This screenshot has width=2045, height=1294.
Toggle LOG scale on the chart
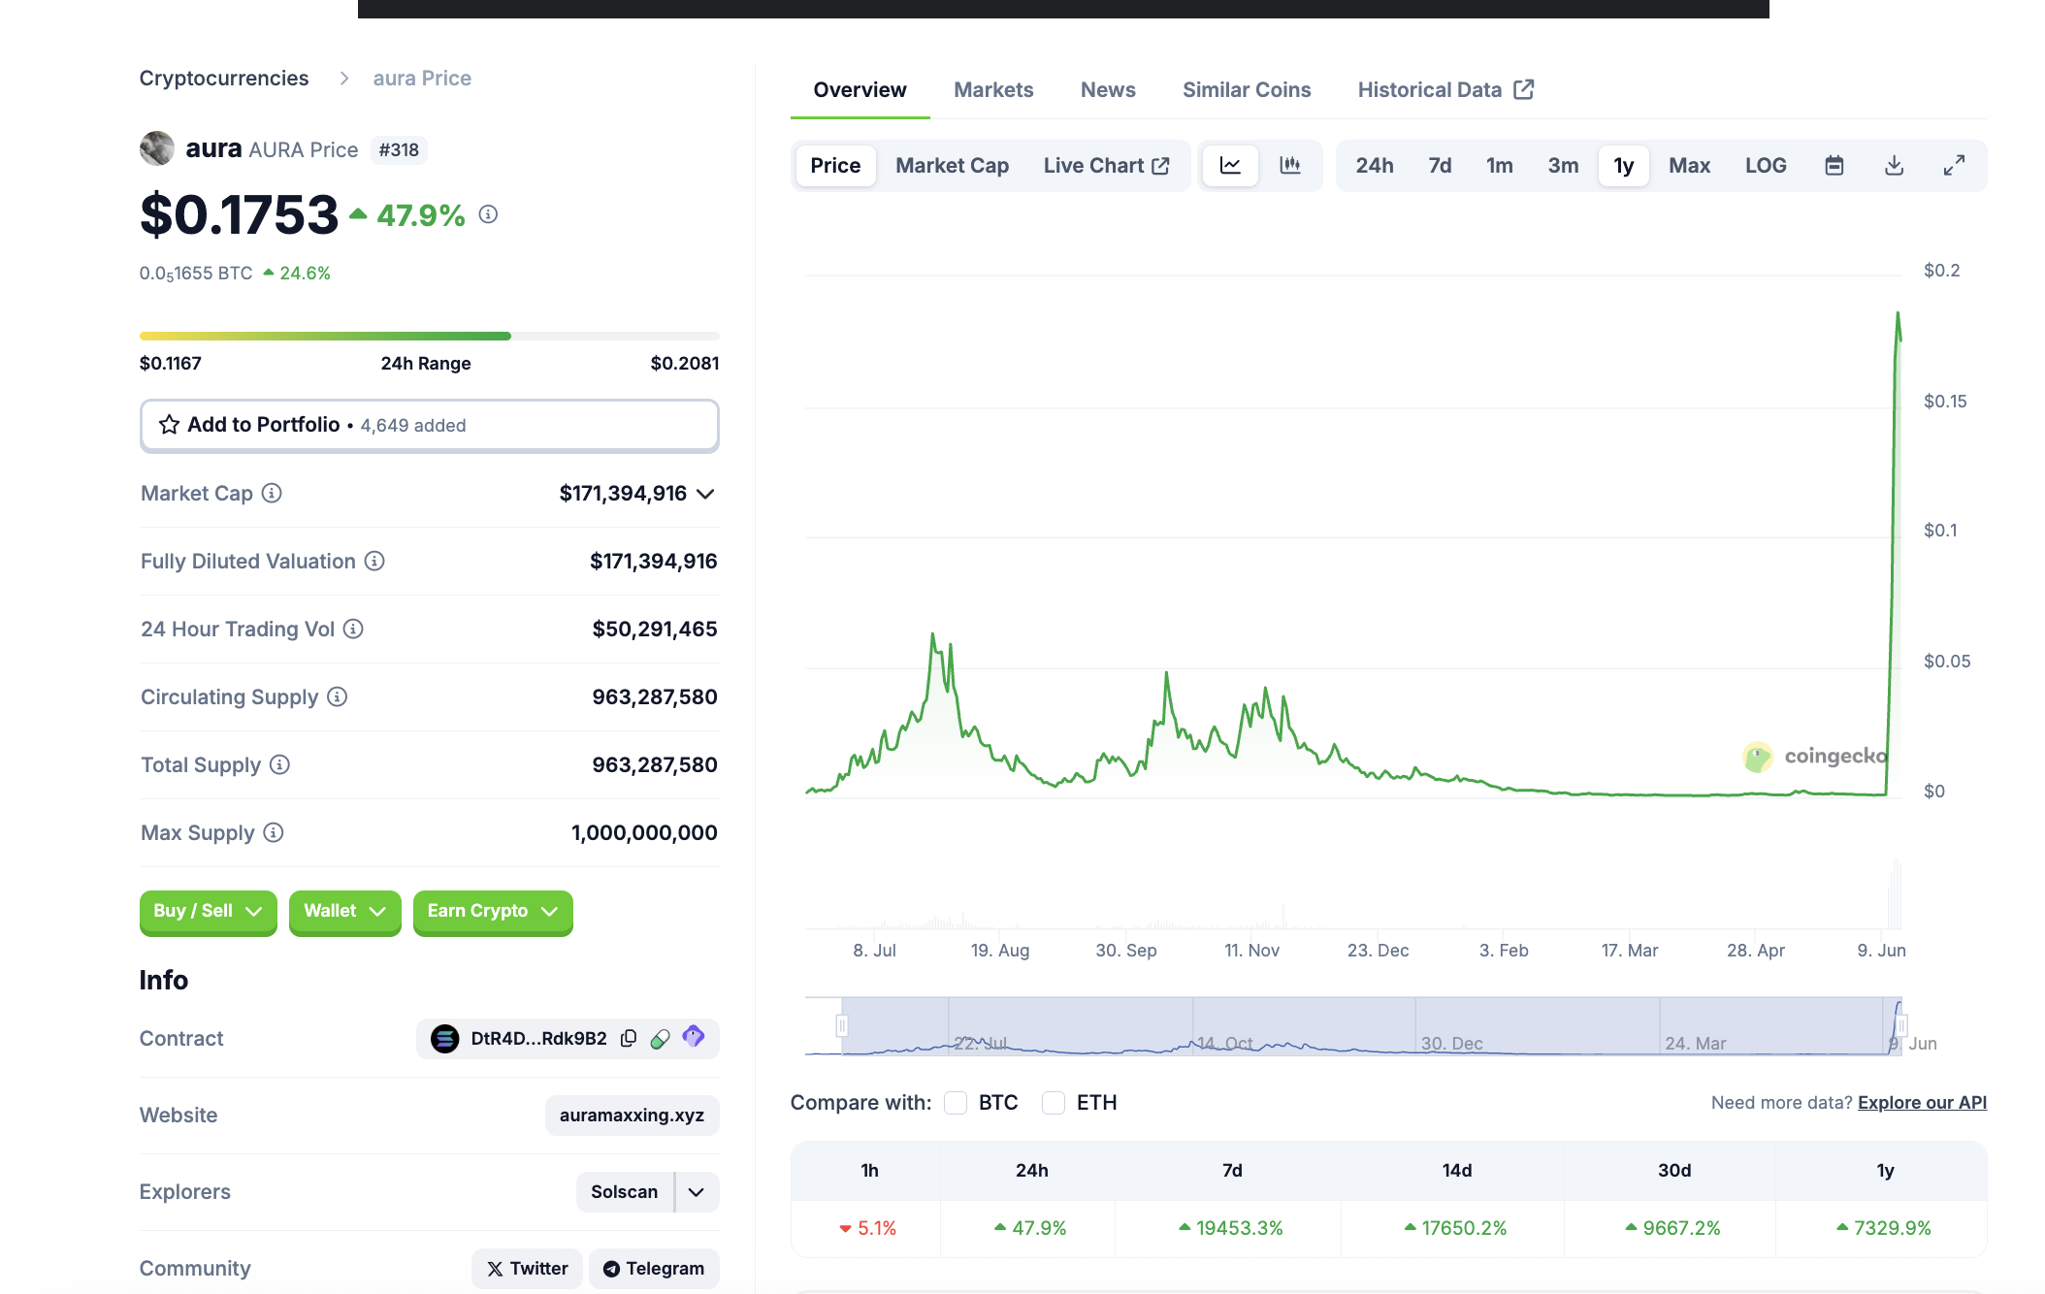coord(1765,166)
